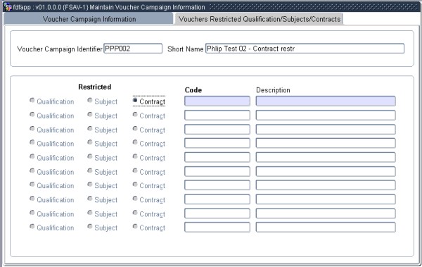Click the highlighted Code field in first row
Screen dimensions: 422x267
pos(217,101)
